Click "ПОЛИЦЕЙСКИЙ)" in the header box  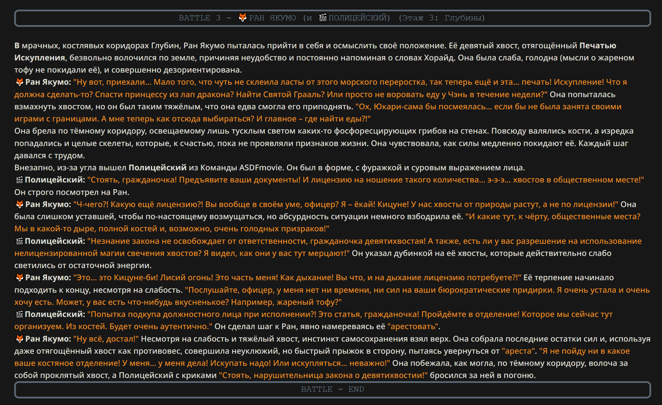[x=359, y=18]
